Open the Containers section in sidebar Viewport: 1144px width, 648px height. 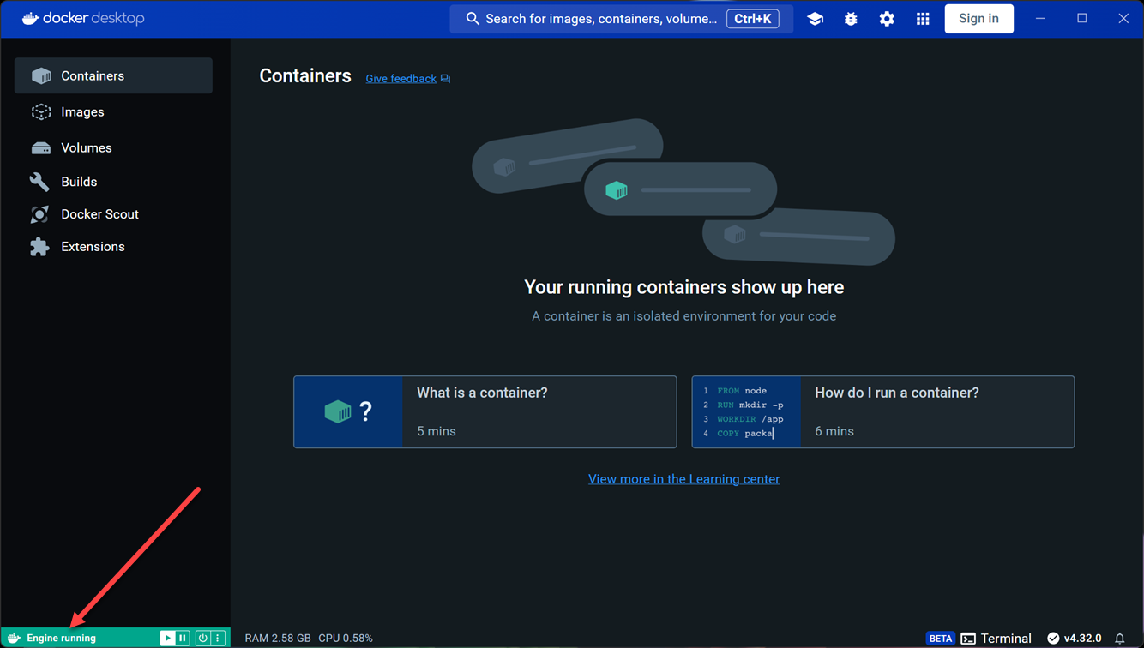tap(113, 75)
